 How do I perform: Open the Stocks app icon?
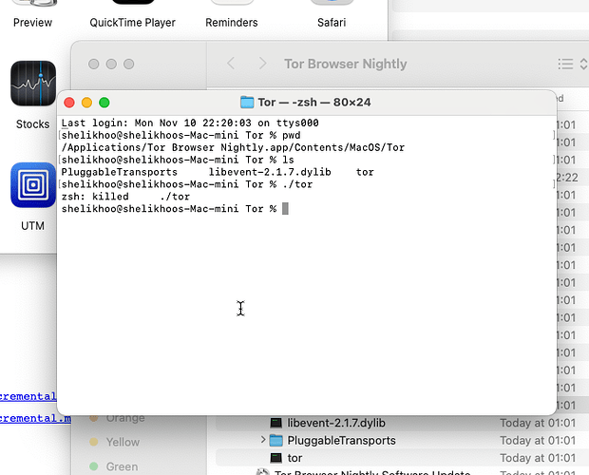point(33,84)
